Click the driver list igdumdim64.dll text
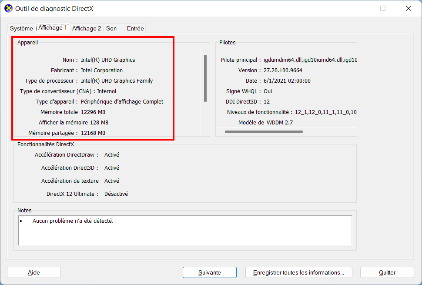Viewport: 422px width, 285px height. pos(310,60)
